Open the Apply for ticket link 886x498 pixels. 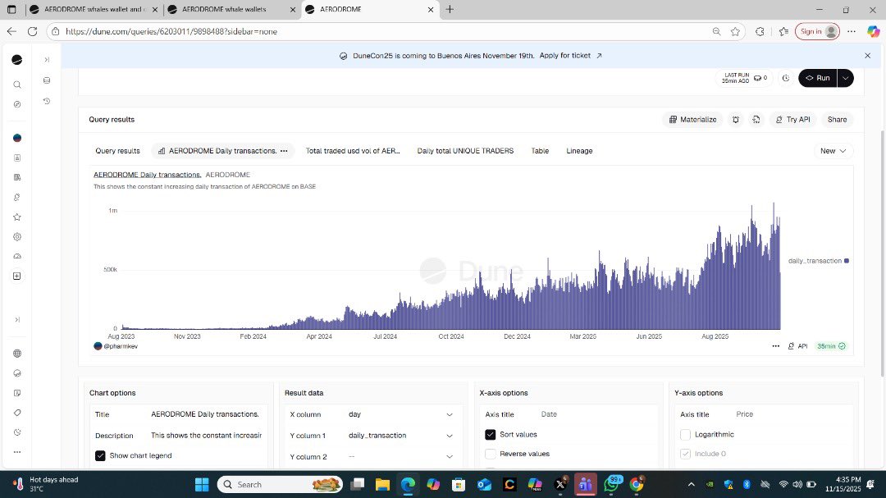pyautogui.click(x=570, y=56)
